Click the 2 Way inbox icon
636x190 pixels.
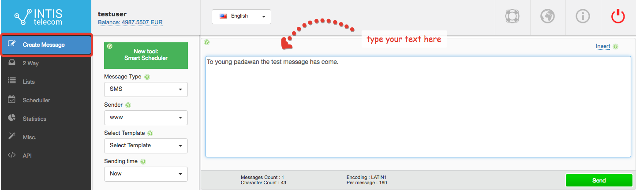[x=12, y=63]
